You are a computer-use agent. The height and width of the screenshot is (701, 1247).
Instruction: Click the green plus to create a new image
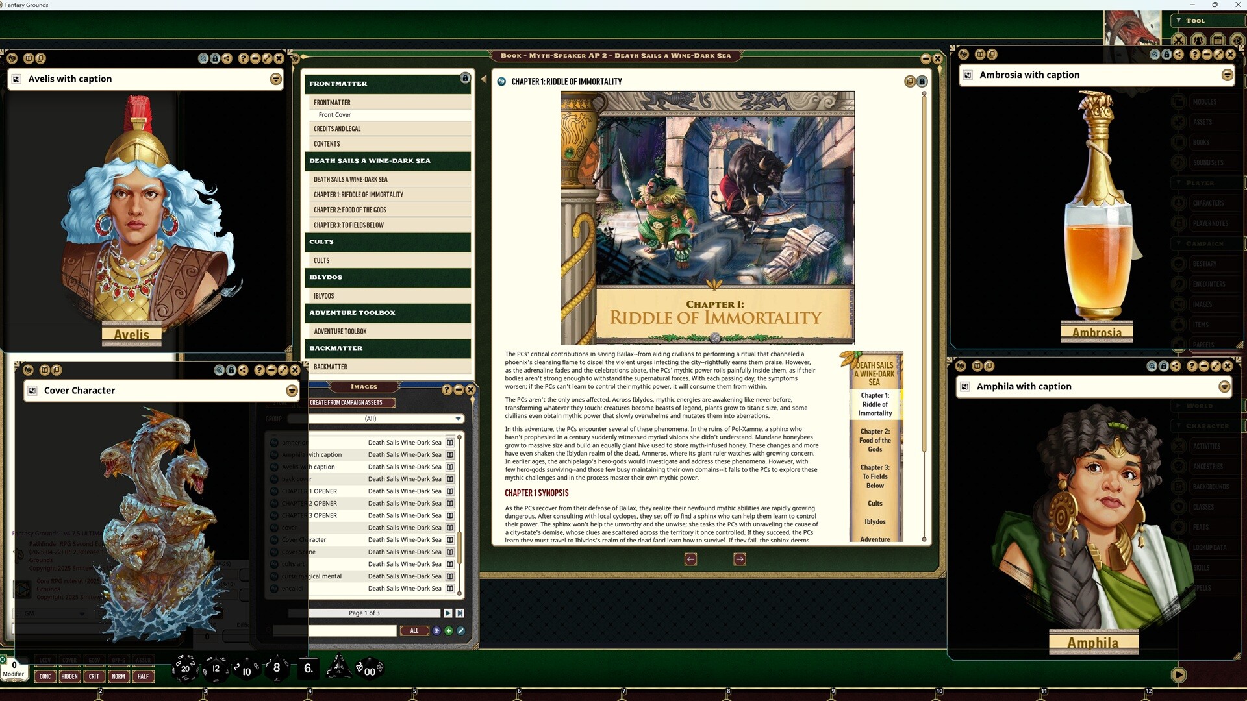point(448,630)
